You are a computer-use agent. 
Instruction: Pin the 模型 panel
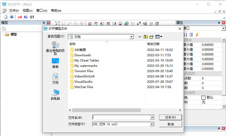44,23
